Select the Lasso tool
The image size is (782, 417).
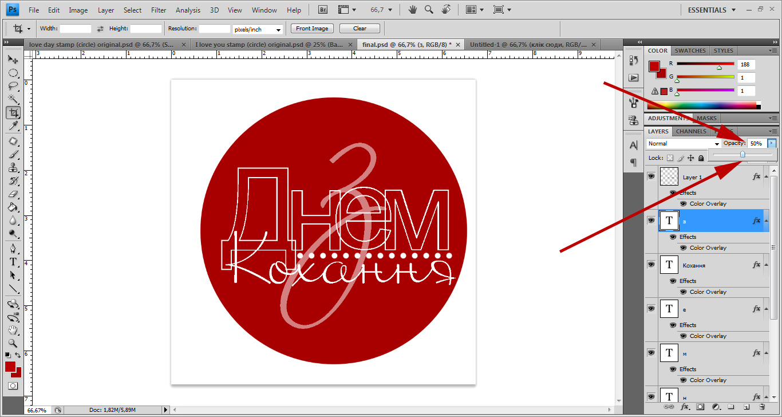click(x=13, y=86)
